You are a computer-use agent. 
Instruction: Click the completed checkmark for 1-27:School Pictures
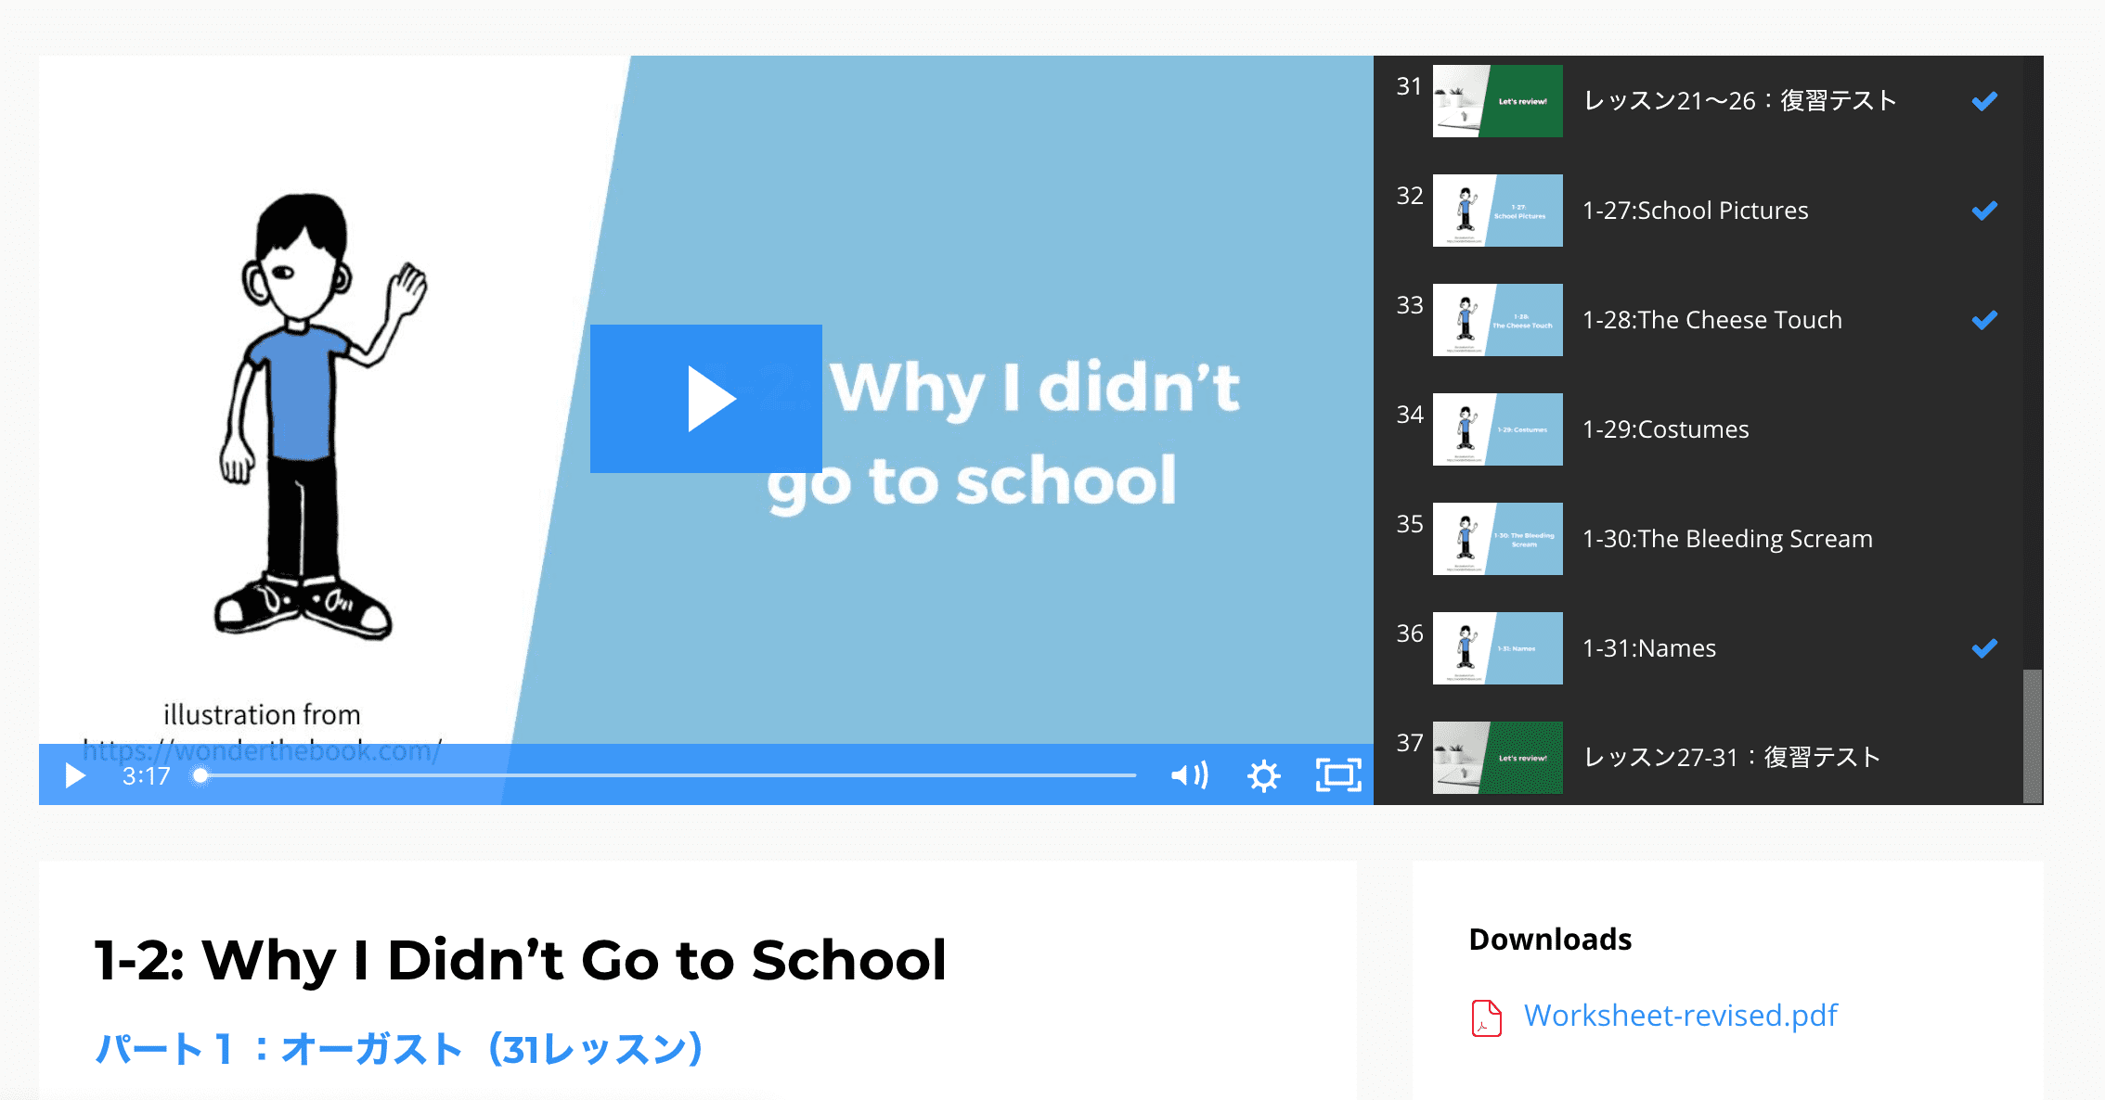coord(1984,211)
